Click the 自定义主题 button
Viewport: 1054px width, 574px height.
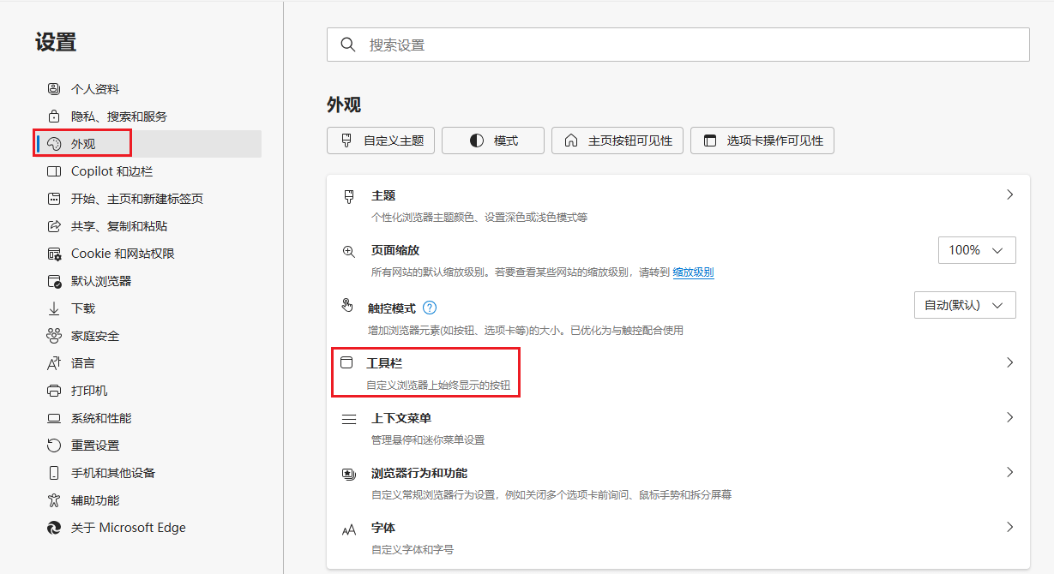pos(380,140)
